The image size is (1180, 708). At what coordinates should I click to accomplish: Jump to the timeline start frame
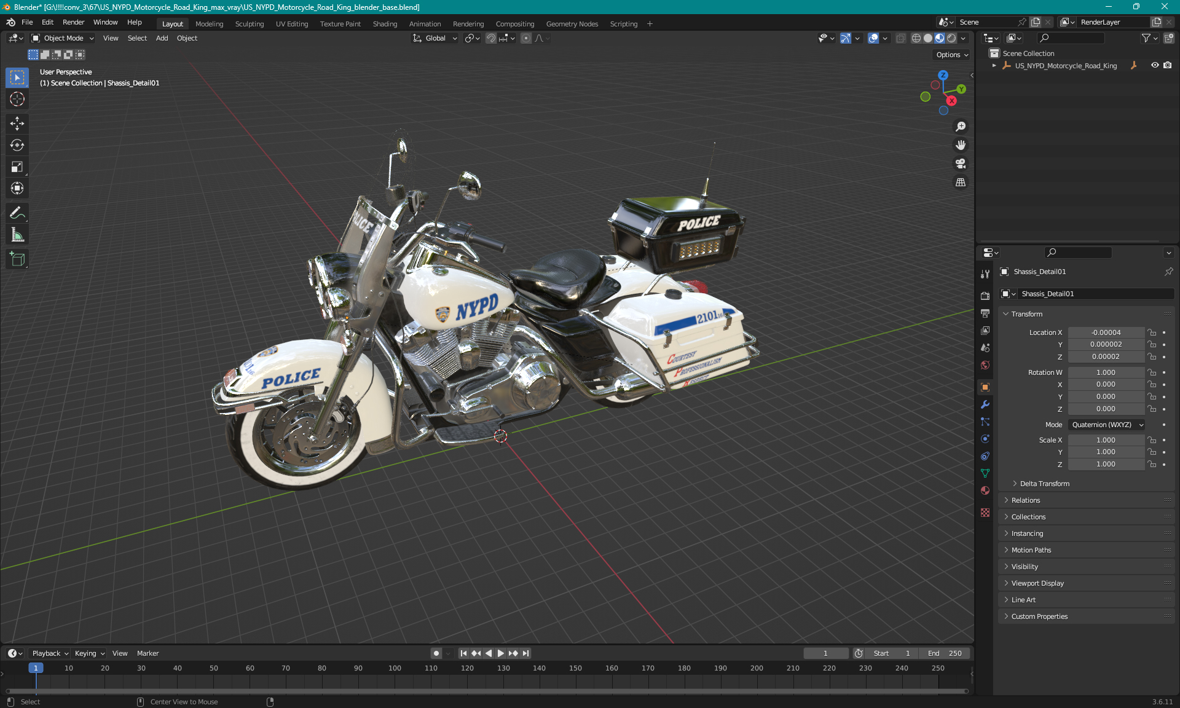click(463, 653)
